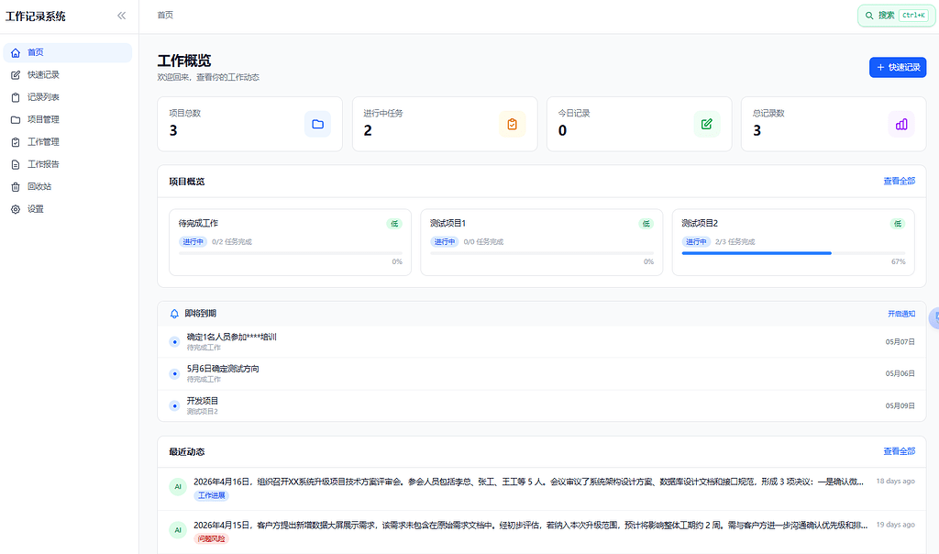Click 查看全部 link in 最近动态 section
Viewport: 939px width, 554px height.
[x=899, y=451]
